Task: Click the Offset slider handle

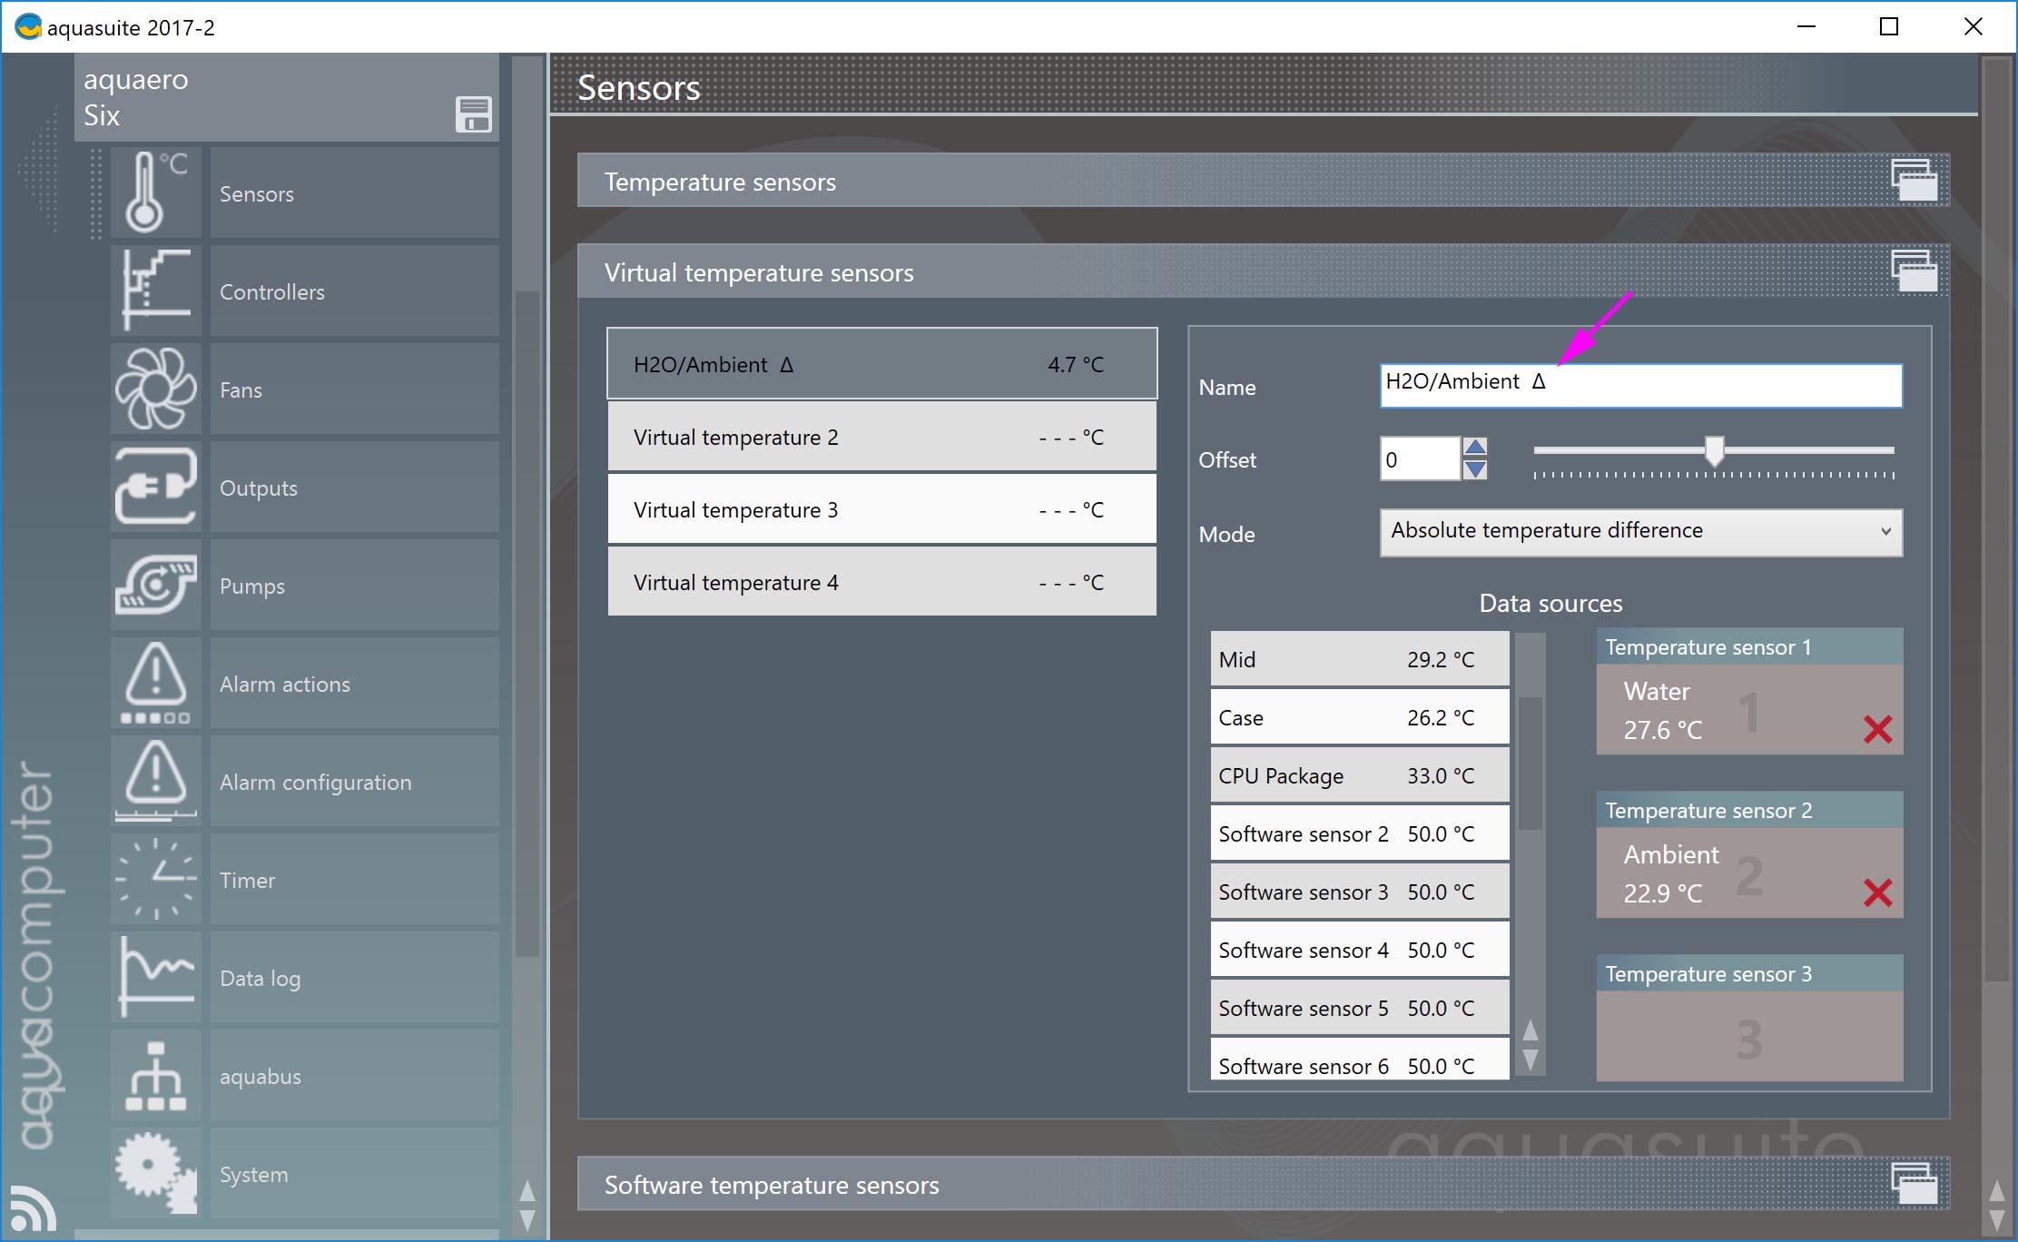Action: 1714,450
